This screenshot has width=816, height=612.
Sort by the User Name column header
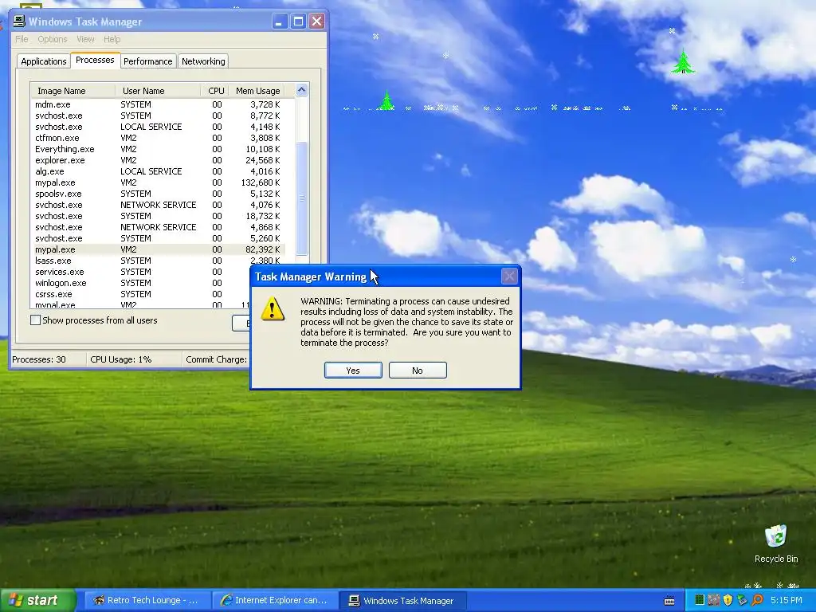158,91
